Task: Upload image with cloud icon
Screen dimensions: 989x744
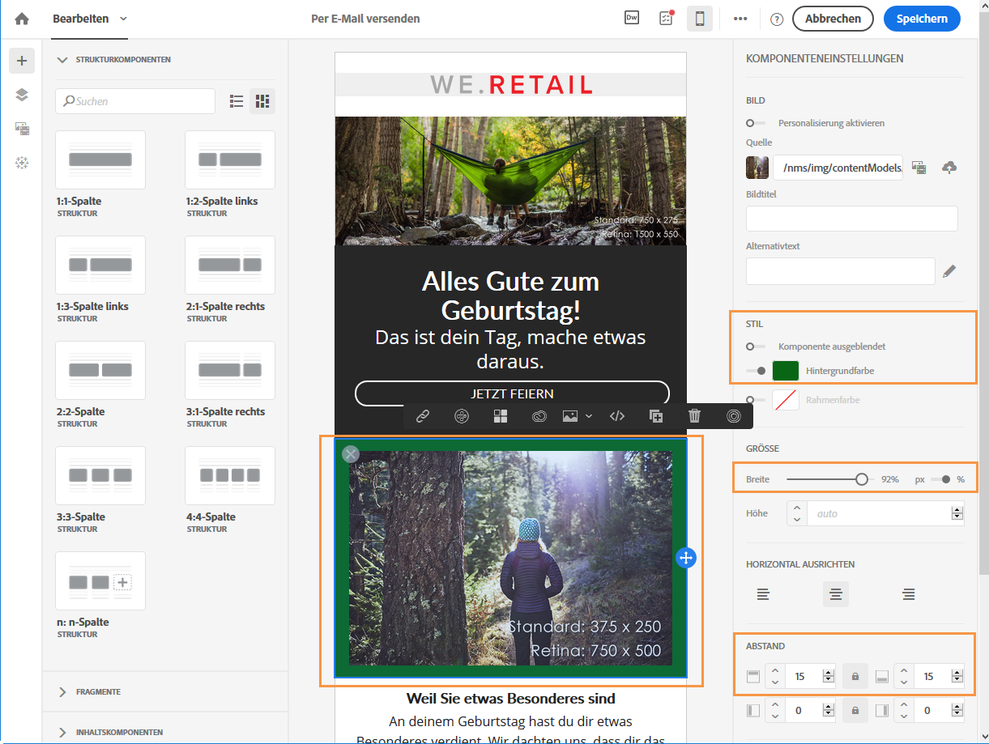Action: click(x=949, y=167)
